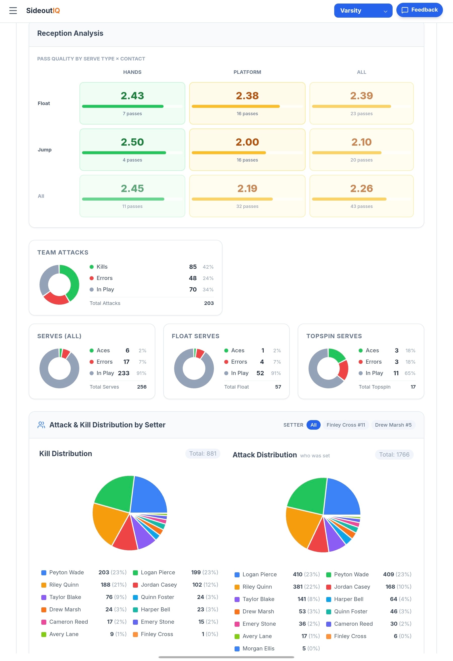The width and height of the screenshot is (453, 661).
Task: Click the Attack Distribution pie chart
Action: (x=323, y=515)
